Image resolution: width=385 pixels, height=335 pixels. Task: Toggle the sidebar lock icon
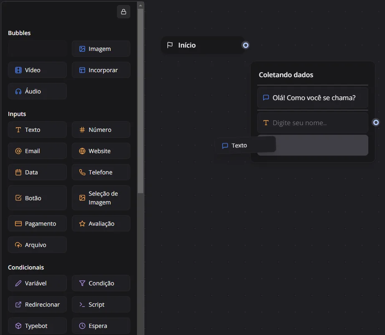[123, 12]
